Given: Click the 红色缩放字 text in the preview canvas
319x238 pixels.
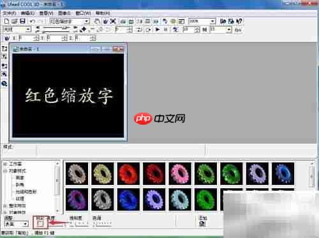Looking at the screenshot, I should (69, 96).
